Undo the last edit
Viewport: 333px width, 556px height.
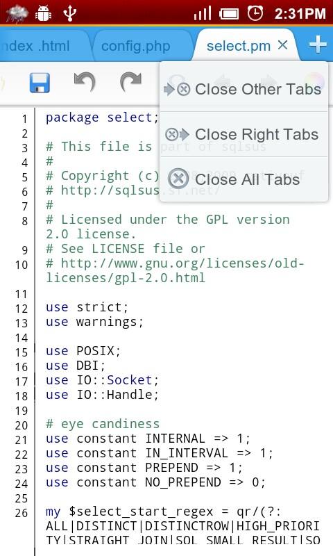click(x=85, y=82)
